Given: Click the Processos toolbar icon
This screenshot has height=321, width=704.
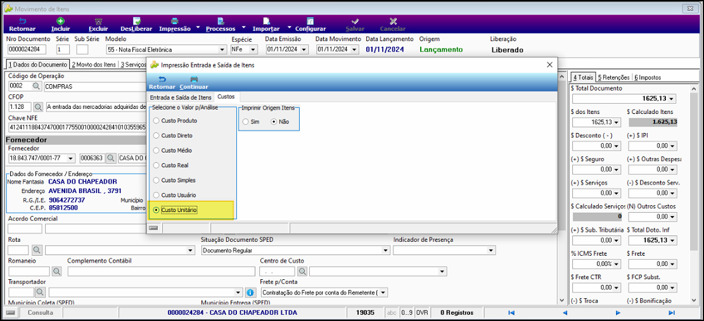Looking at the screenshot, I should (220, 21).
